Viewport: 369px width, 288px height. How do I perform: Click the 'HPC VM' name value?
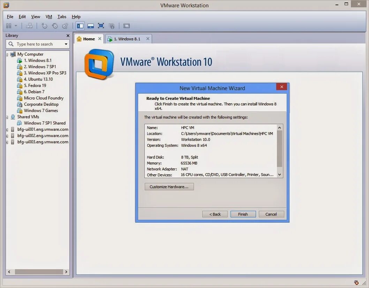tap(188, 128)
